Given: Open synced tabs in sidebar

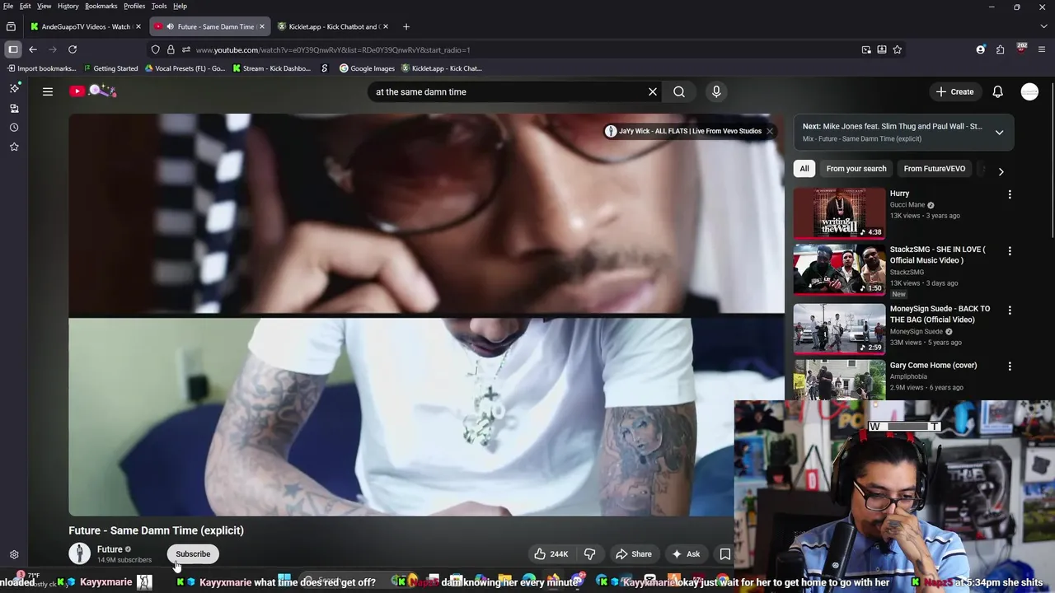Looking at the screenshot, I should [14, 108].
